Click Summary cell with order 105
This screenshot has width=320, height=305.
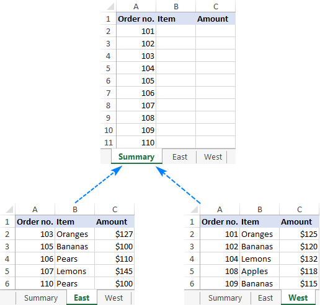pyautogui.click(x=136, y=80)
